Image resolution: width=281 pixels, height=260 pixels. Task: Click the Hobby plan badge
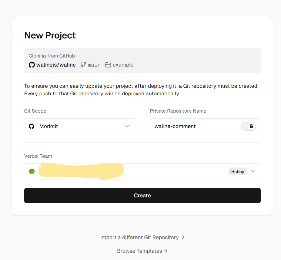238,172
